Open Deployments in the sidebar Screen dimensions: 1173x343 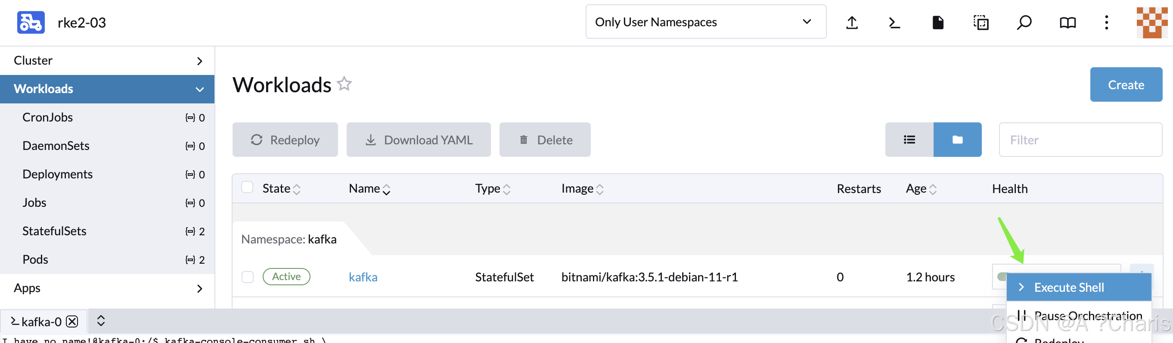108,175
